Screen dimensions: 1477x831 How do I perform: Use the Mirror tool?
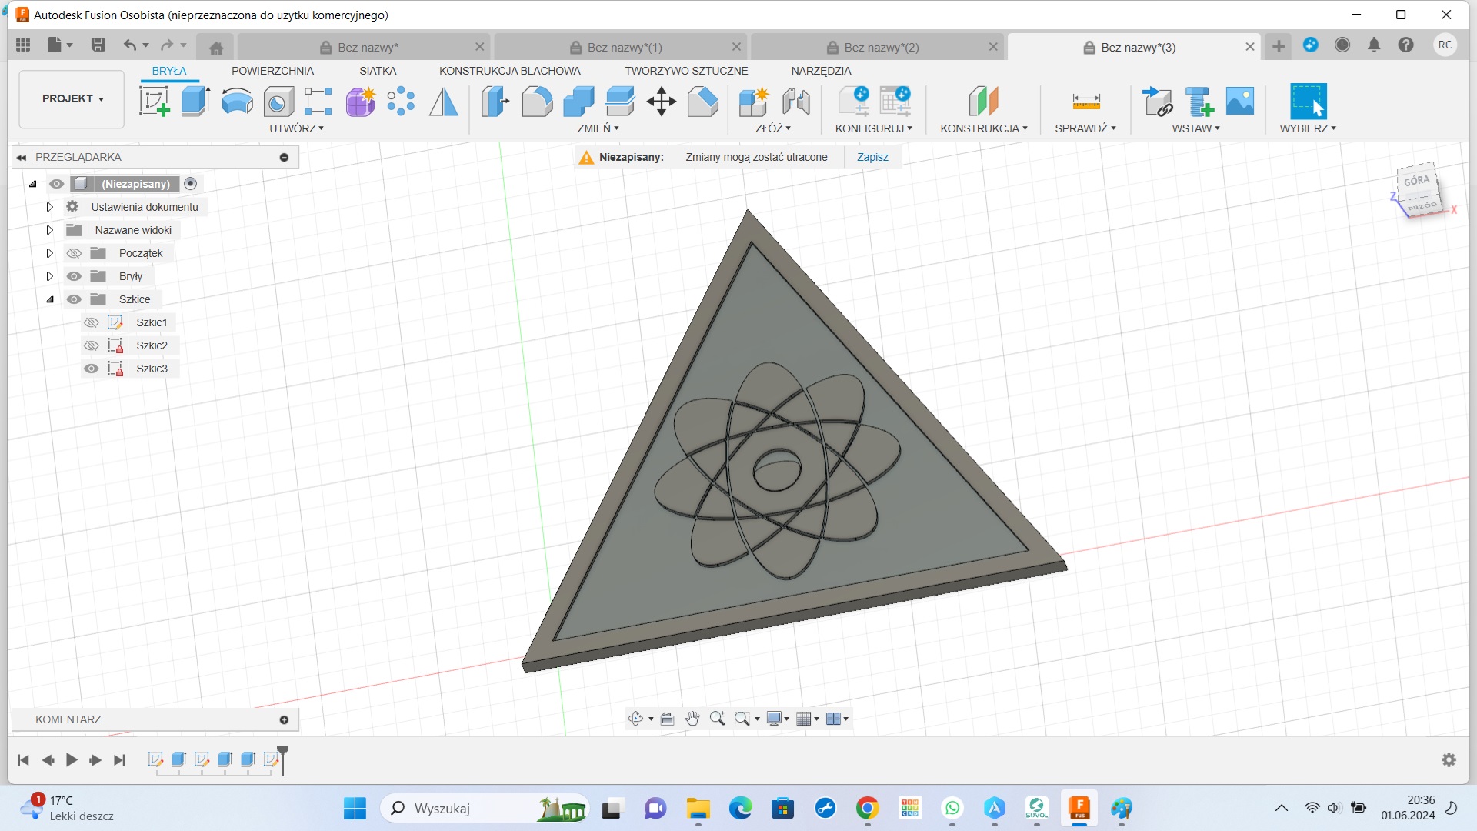coord(442,101)
